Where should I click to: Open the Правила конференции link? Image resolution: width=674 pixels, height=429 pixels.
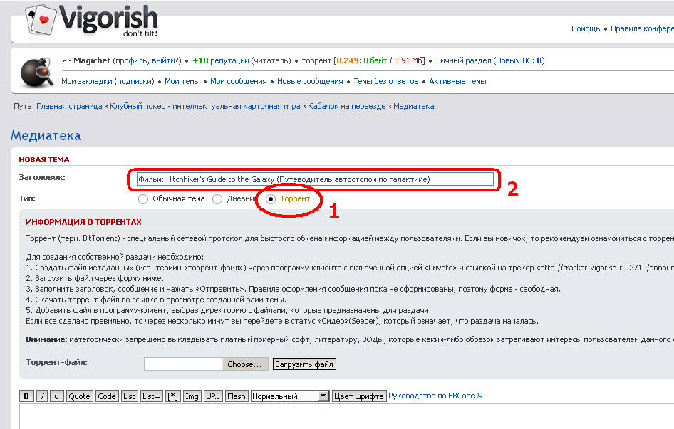pos(642,28)
